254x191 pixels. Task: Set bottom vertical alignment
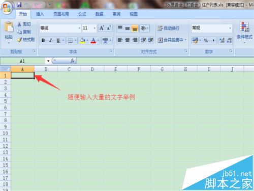coord(135,28)
